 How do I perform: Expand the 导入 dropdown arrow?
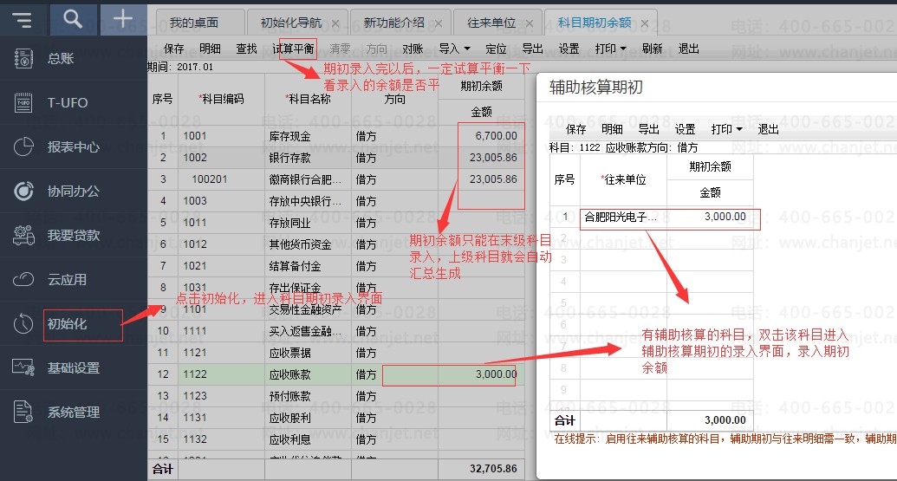[x=467, y=49]
